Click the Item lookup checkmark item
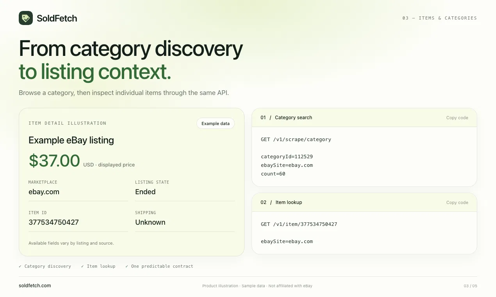 98,266
